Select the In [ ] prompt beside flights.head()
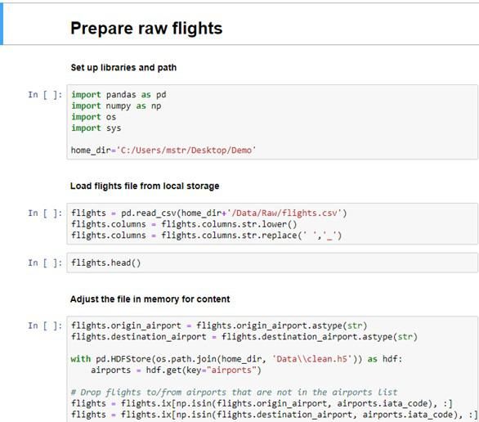Viewport: 479px width, 422px height. tap(45, 263)
